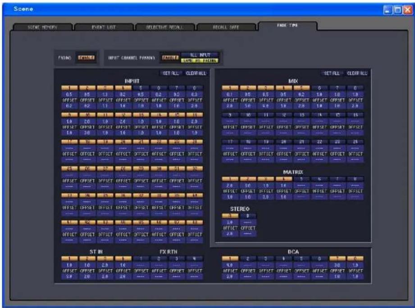415x308 pixels.
Task: Click MIX channel 2 offset value
Action: [248, 106]
